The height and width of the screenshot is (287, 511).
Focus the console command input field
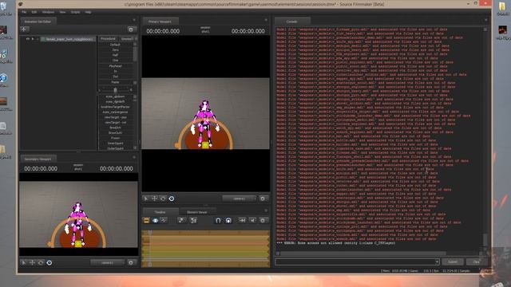point(355,261)
